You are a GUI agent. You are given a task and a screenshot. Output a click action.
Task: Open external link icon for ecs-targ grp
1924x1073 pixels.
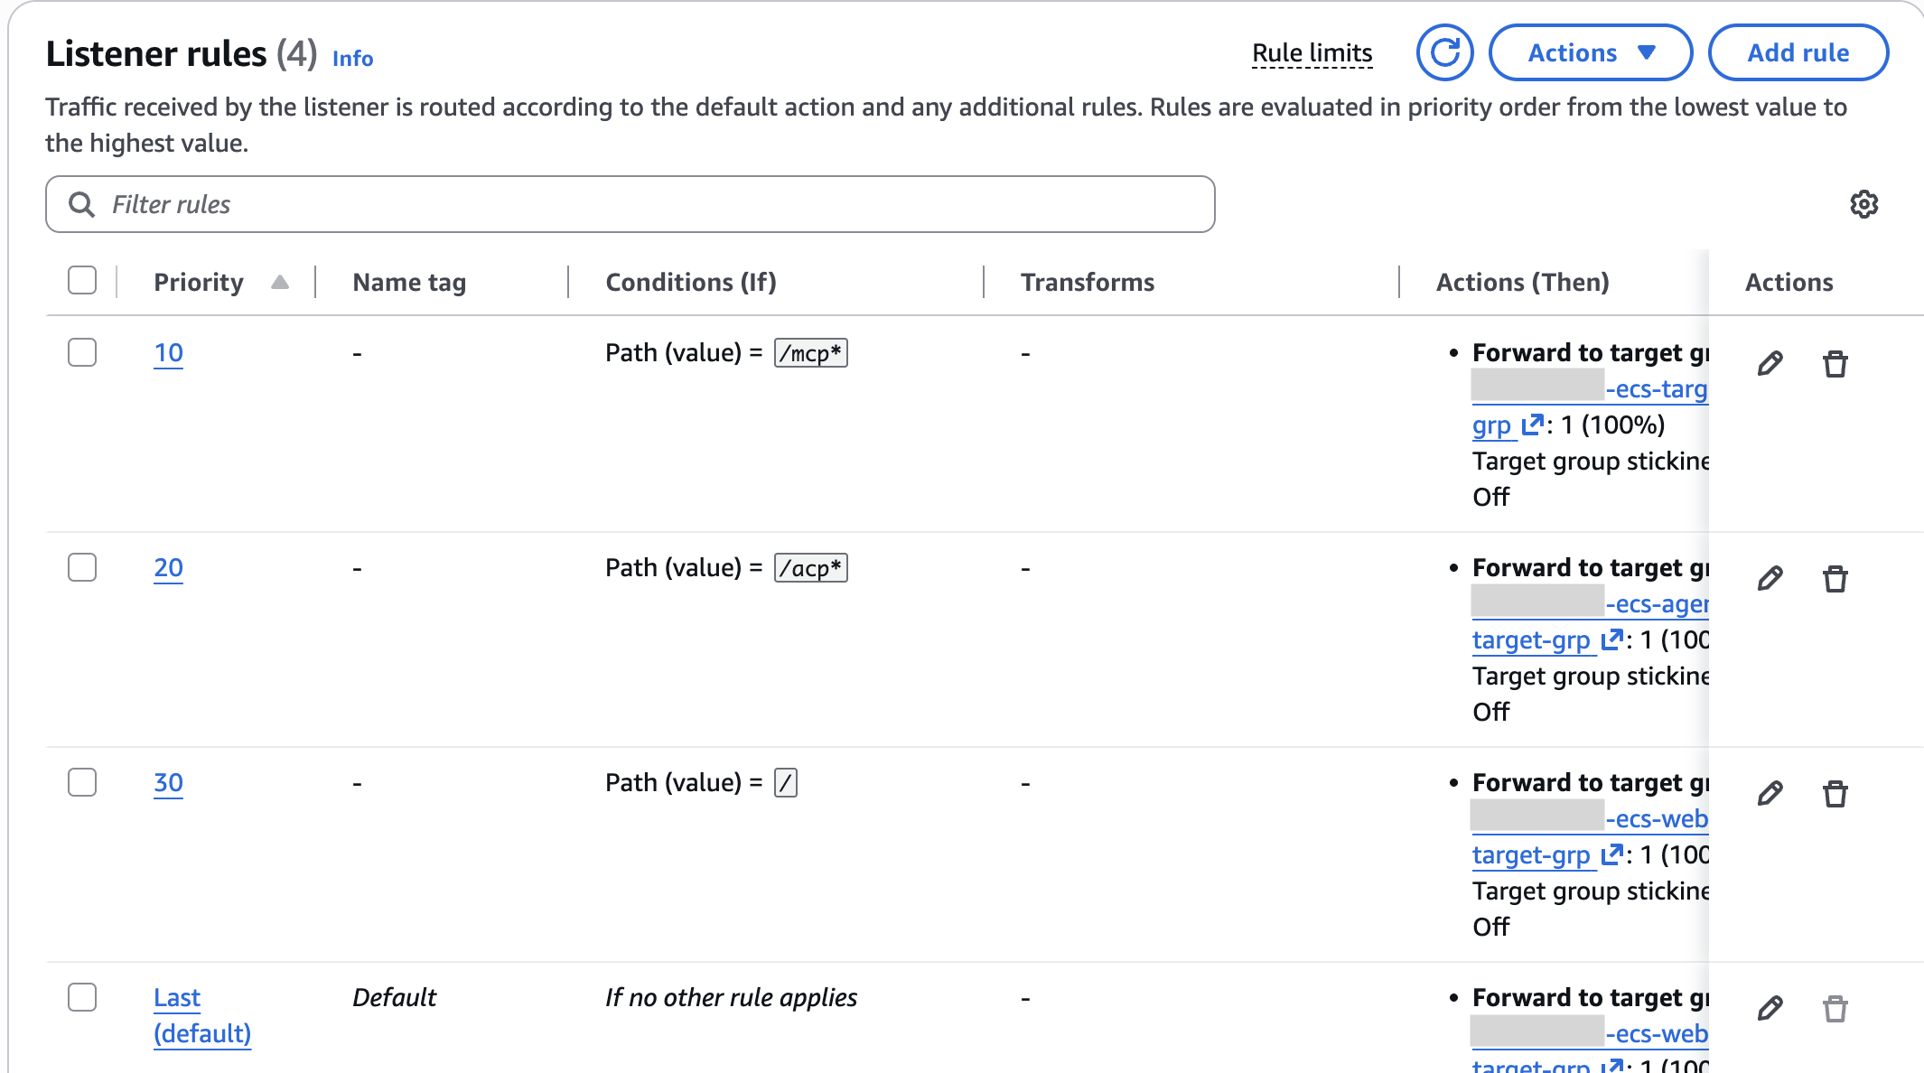1532,425
